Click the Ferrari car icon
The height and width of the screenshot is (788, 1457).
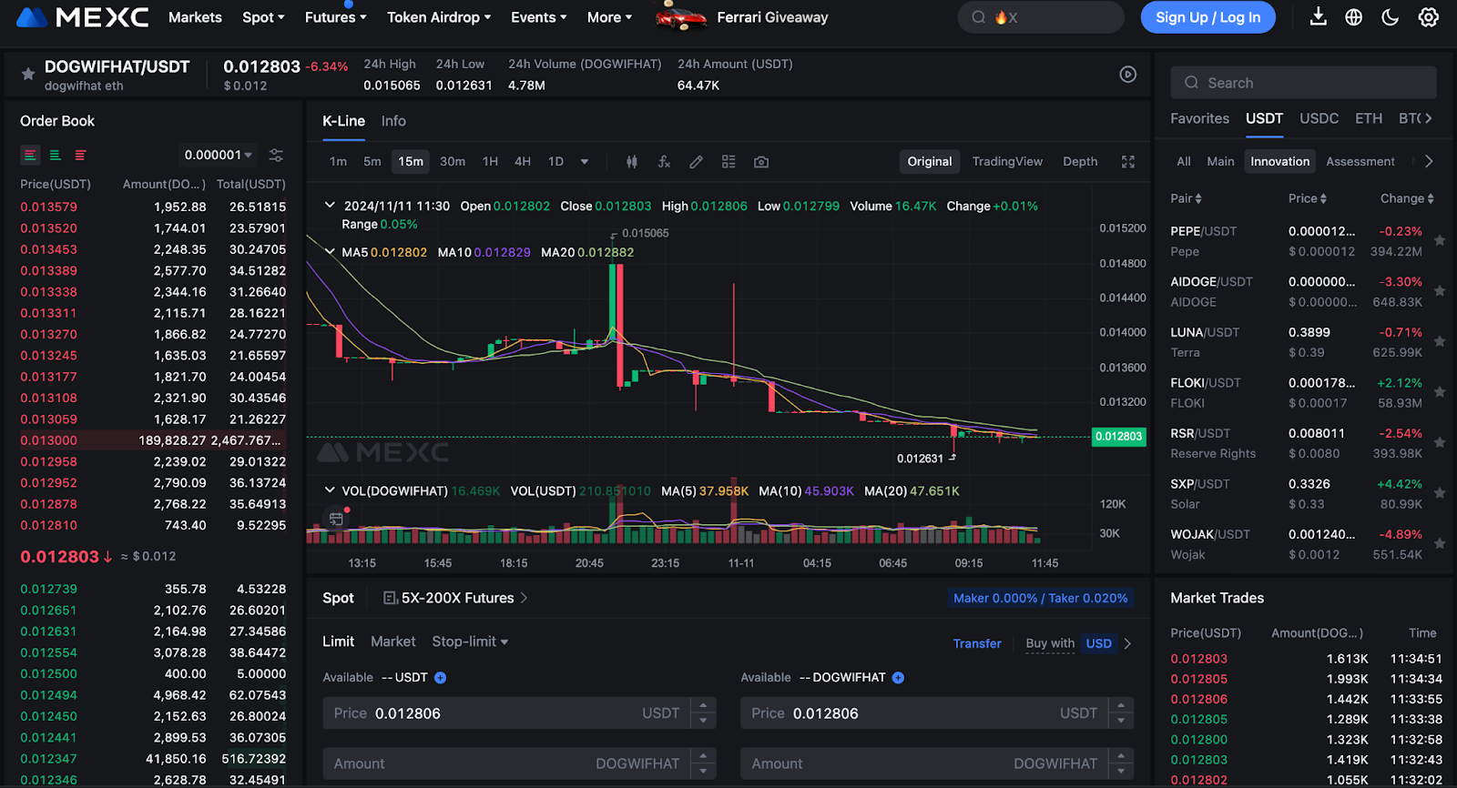681,16
